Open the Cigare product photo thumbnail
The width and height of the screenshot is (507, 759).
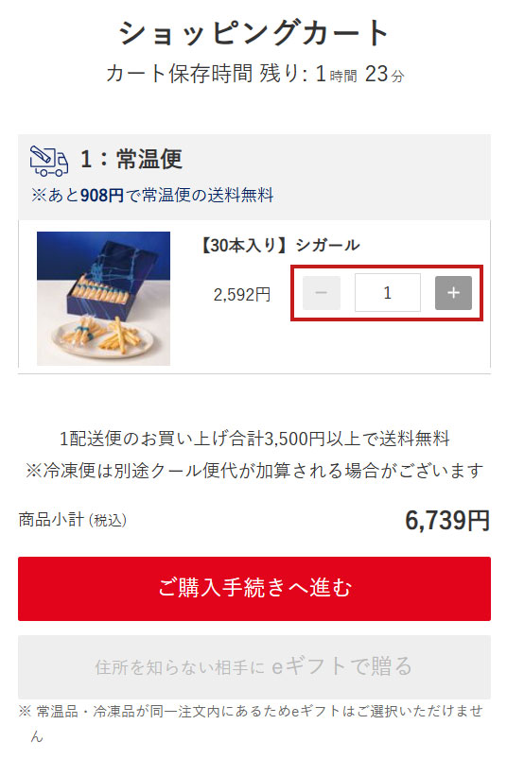[x=103, y=298]
